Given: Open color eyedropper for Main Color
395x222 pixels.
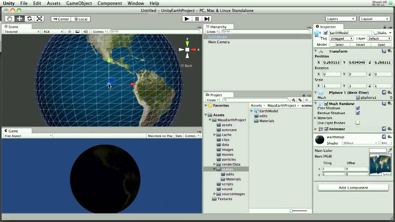Looking at the screenshot, I should [x=390, y=150].
